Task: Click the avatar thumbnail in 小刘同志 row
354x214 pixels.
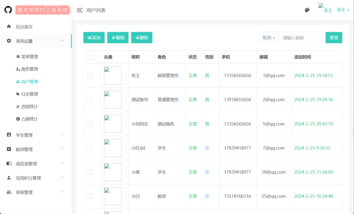Action: (x=112, y=123)
